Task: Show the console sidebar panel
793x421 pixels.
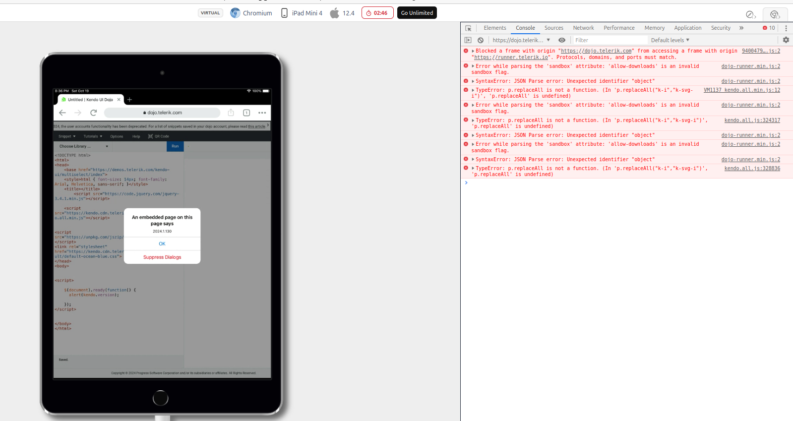Action: point(468,40)
